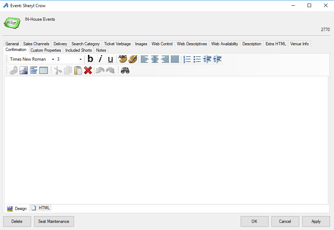
Task: Switch to the General tab
Action: point(12,44)
